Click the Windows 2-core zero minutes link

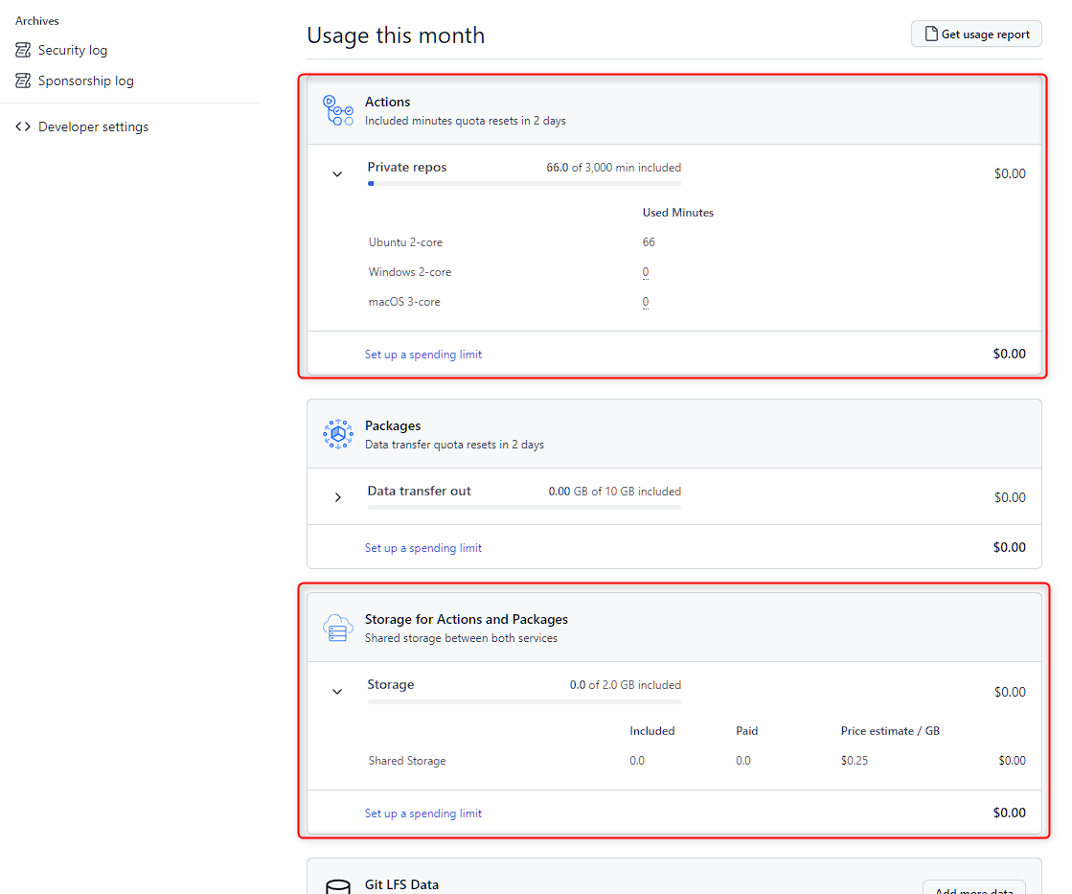point(645,271)
